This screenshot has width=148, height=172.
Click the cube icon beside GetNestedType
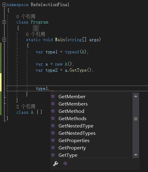[x=53, y=126]
